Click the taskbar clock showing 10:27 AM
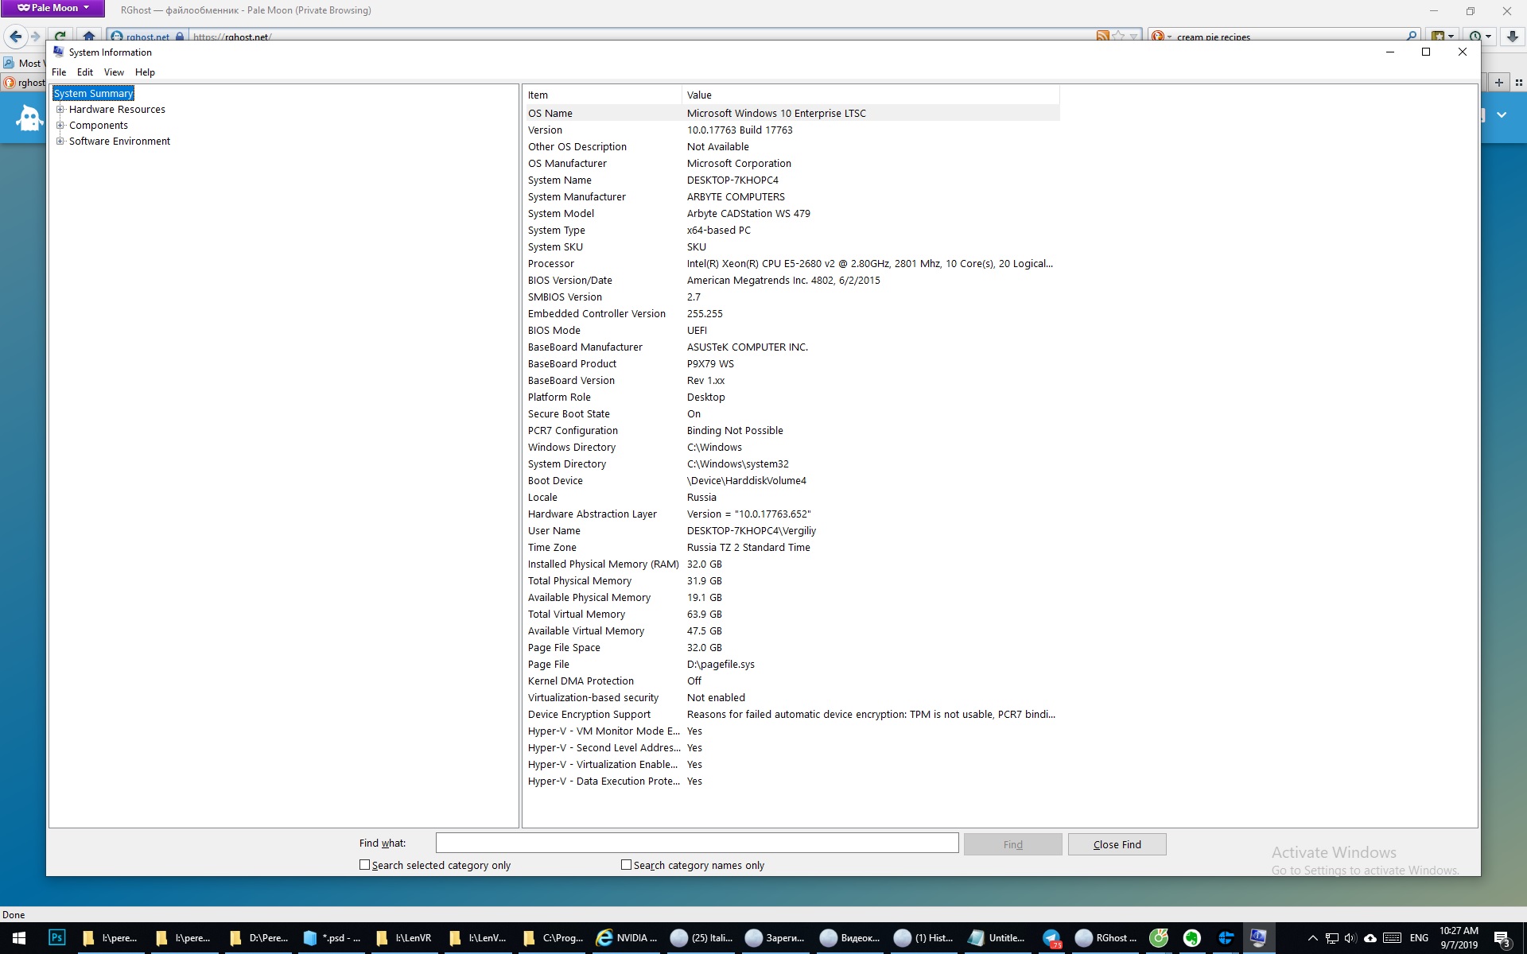The width and height of the screenshot is (1527, 954). 1459,938
